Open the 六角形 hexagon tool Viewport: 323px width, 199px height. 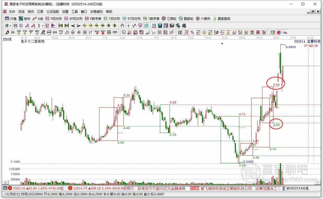tap(203, 19)
